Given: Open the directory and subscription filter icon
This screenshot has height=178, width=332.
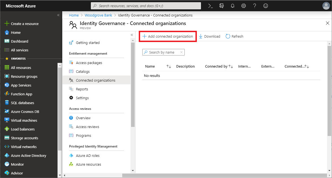Looking at the screenshot, I should pyautogui.click(x=221, y=6).
